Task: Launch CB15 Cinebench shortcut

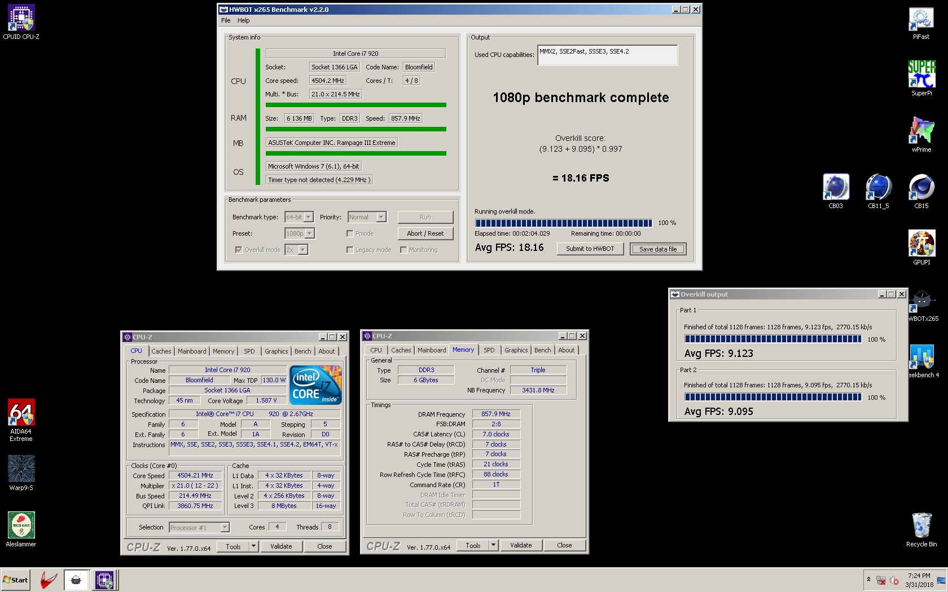Action: [921, 191]
